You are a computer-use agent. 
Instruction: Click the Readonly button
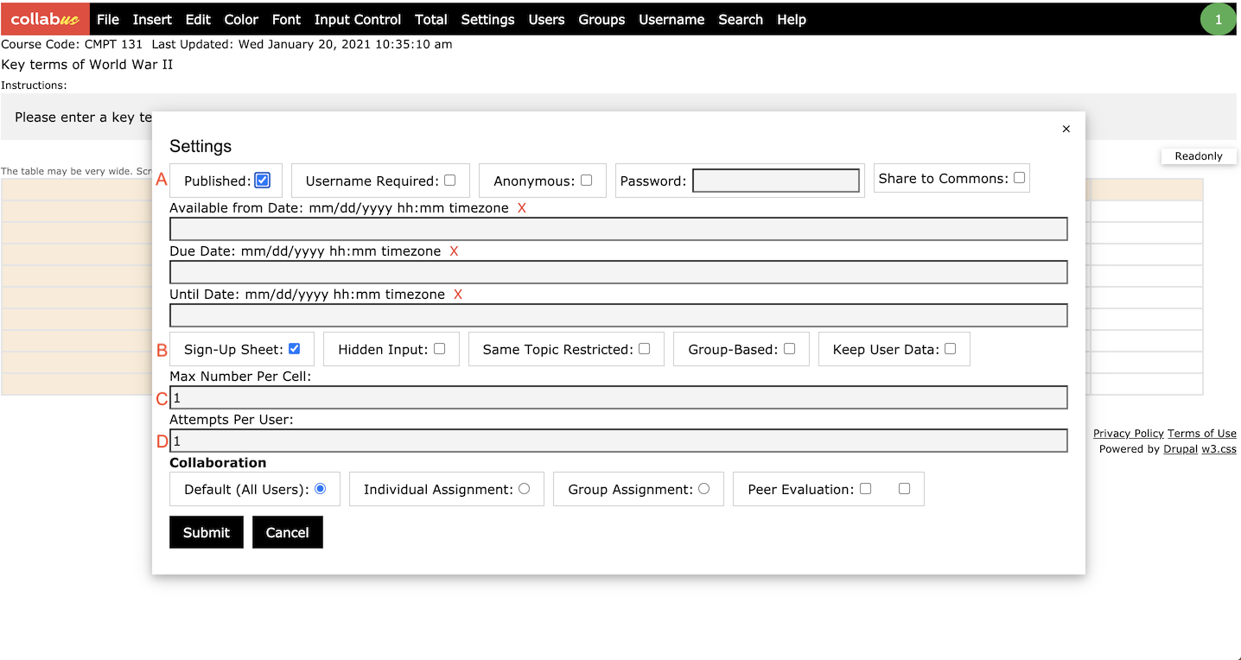(1199, 155)
